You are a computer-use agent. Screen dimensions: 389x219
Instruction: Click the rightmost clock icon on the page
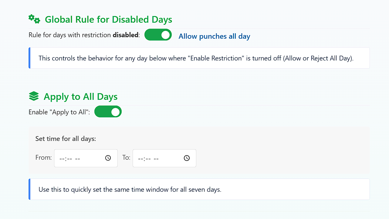(186, 158)
